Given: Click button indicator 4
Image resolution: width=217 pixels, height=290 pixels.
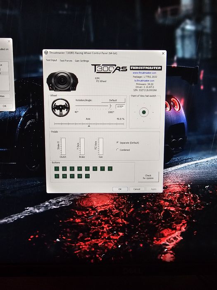Looking at the screenshot, I should tap(79, 169).
